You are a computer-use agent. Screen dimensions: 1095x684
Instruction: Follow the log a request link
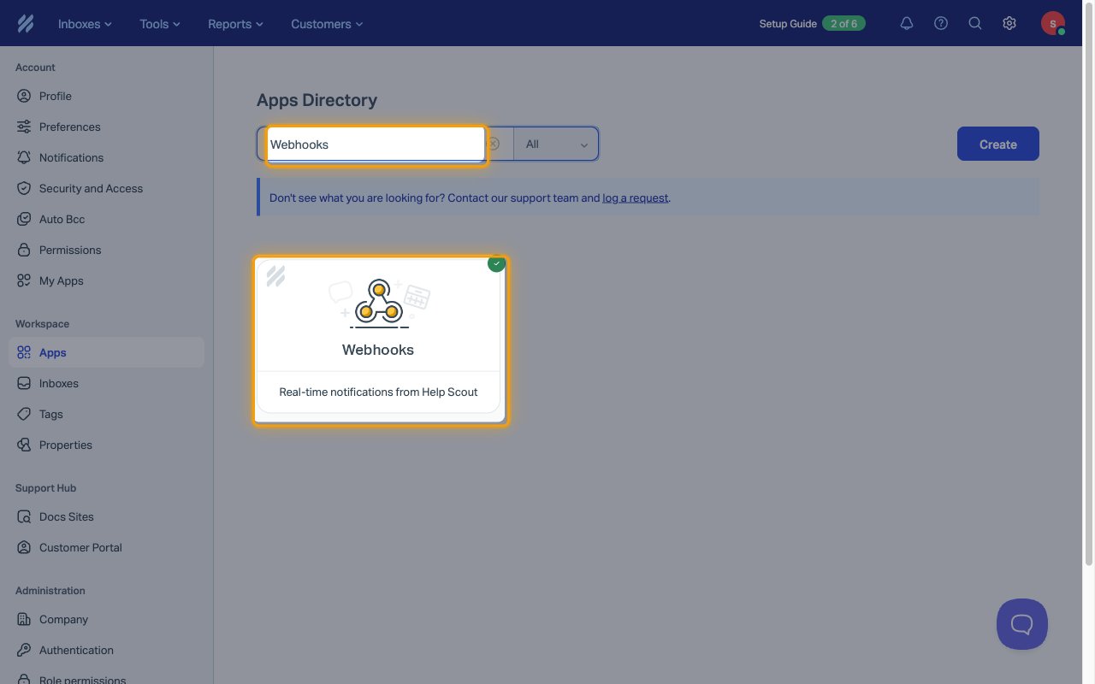(x=635, y=198)
